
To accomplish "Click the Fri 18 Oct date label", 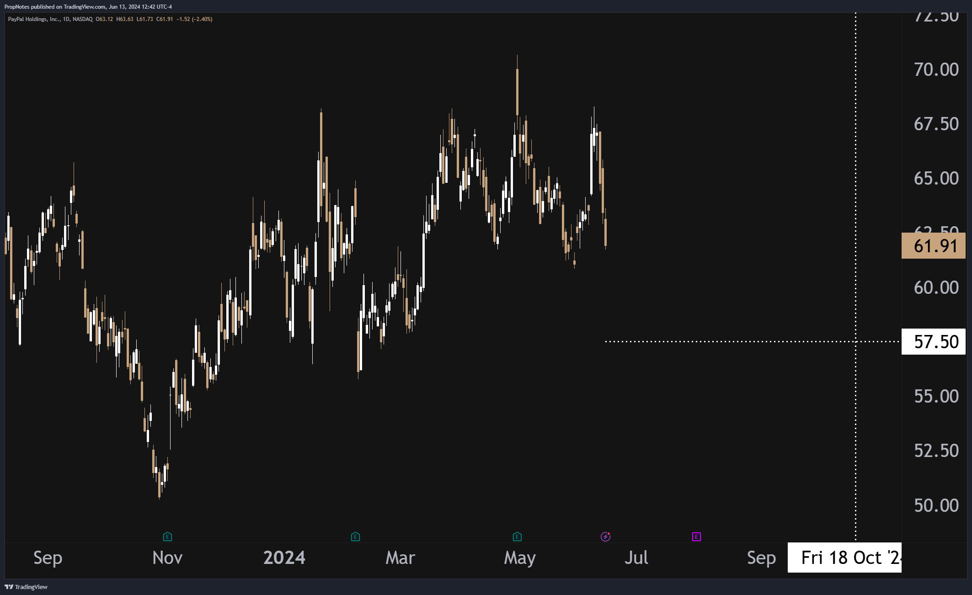I will pos(844,558).
